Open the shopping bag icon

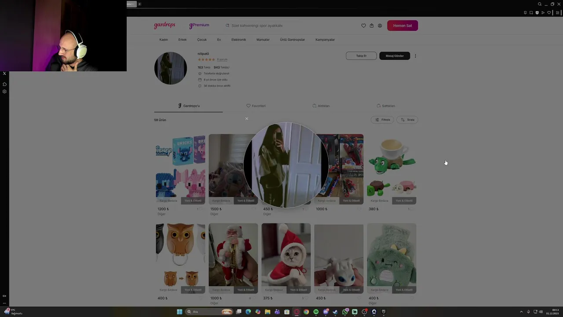click(372, 26)
